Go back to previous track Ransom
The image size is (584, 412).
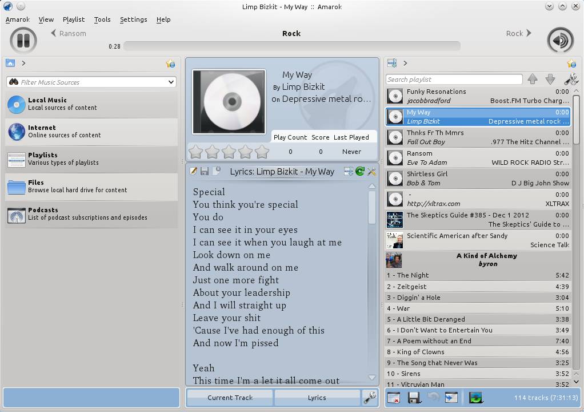69,34
